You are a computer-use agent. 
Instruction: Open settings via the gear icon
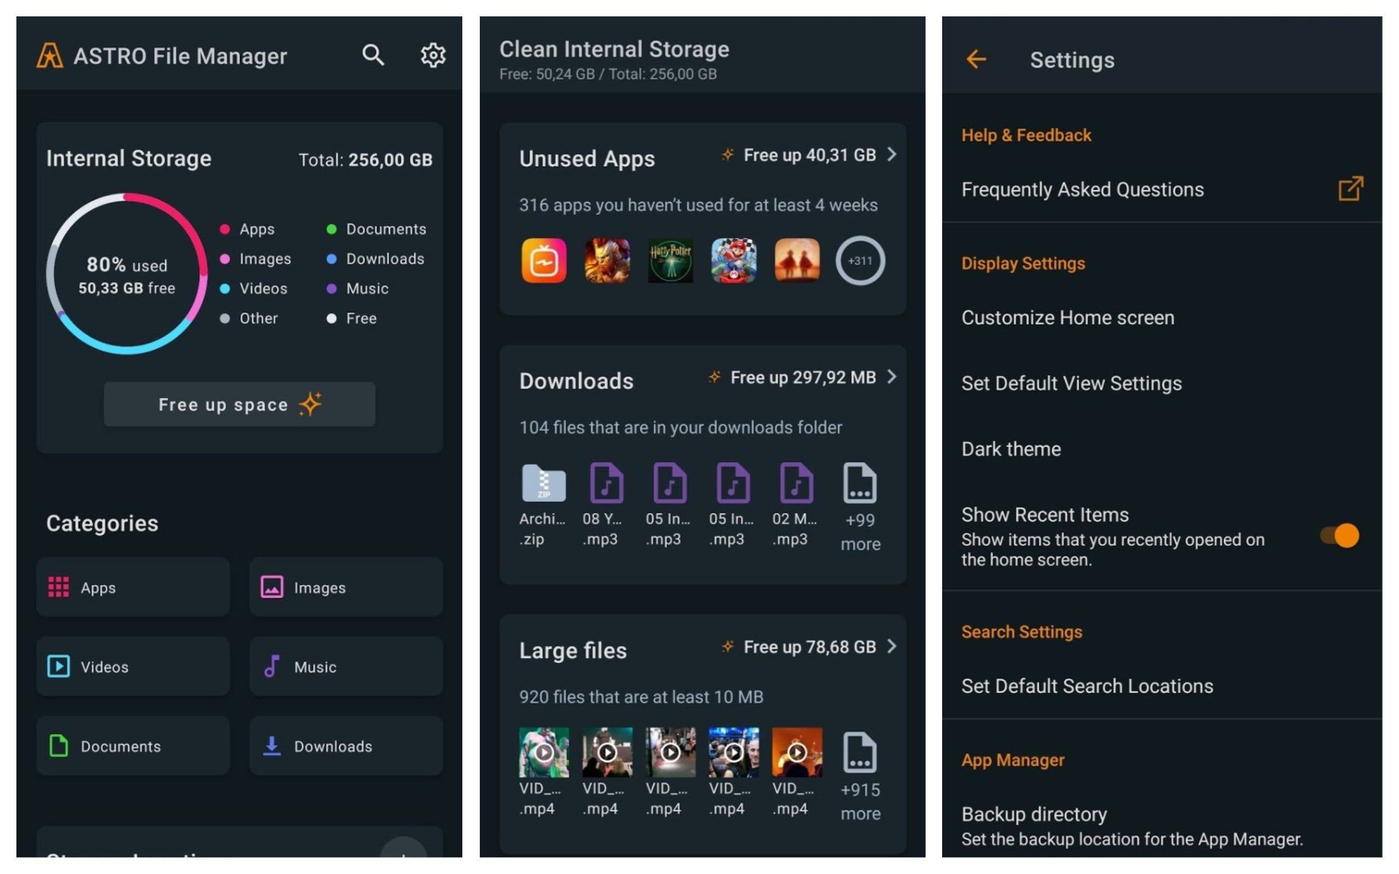click(x=432, y=56)
